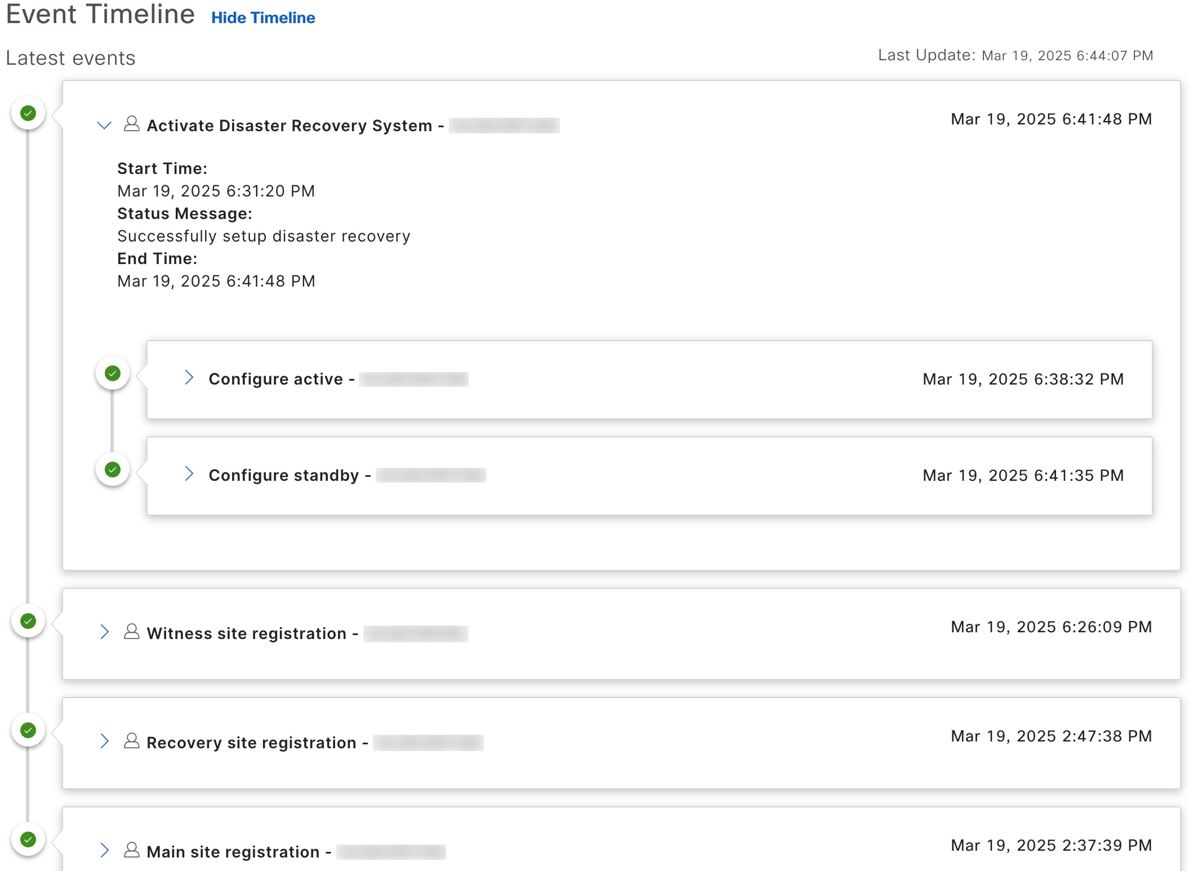Expand the Recovery site registration event

coord(105,741)
